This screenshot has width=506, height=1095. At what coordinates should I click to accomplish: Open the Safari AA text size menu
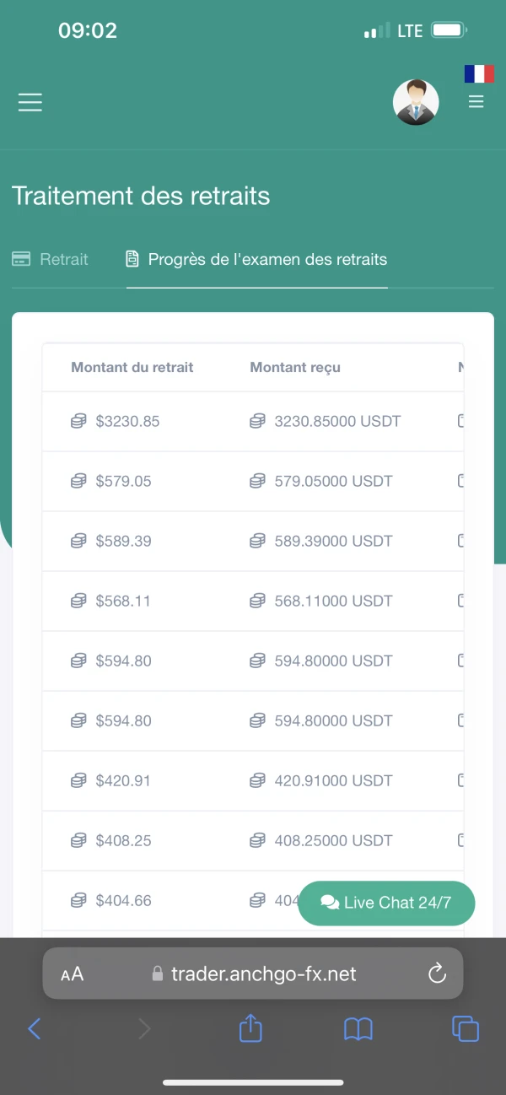(73, 974)
